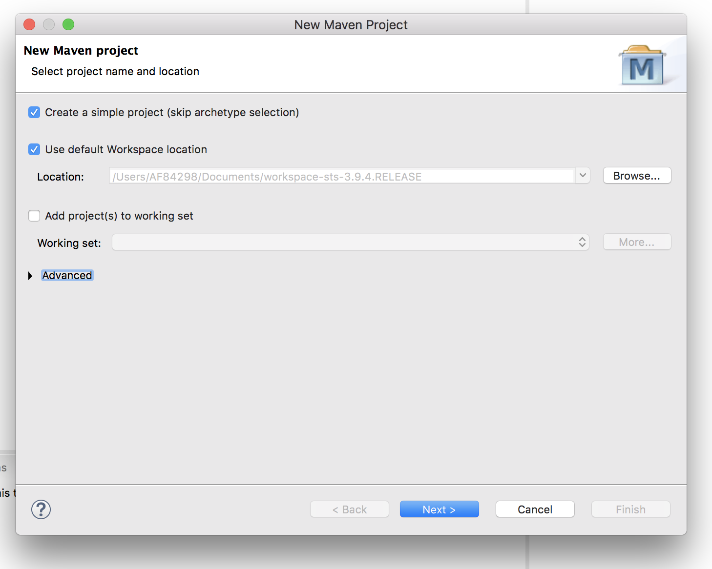712x569 pixels.
Task: Uncheck Create a simple project checkbox
Action: [x=34, y=113]
